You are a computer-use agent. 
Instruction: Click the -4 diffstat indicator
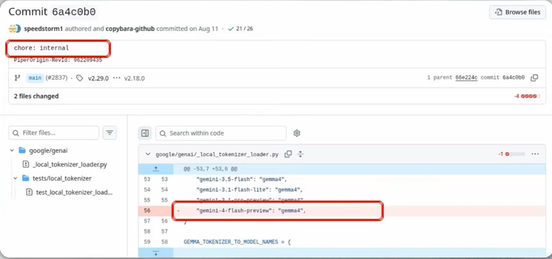point(527,96)
